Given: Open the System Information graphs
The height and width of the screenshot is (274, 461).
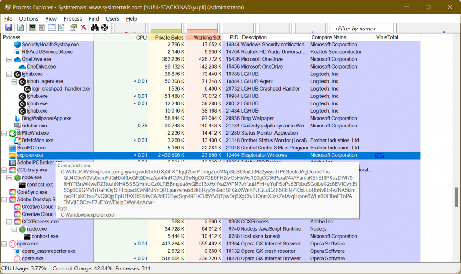Looking at the screenshot, I should pos(32,27).
